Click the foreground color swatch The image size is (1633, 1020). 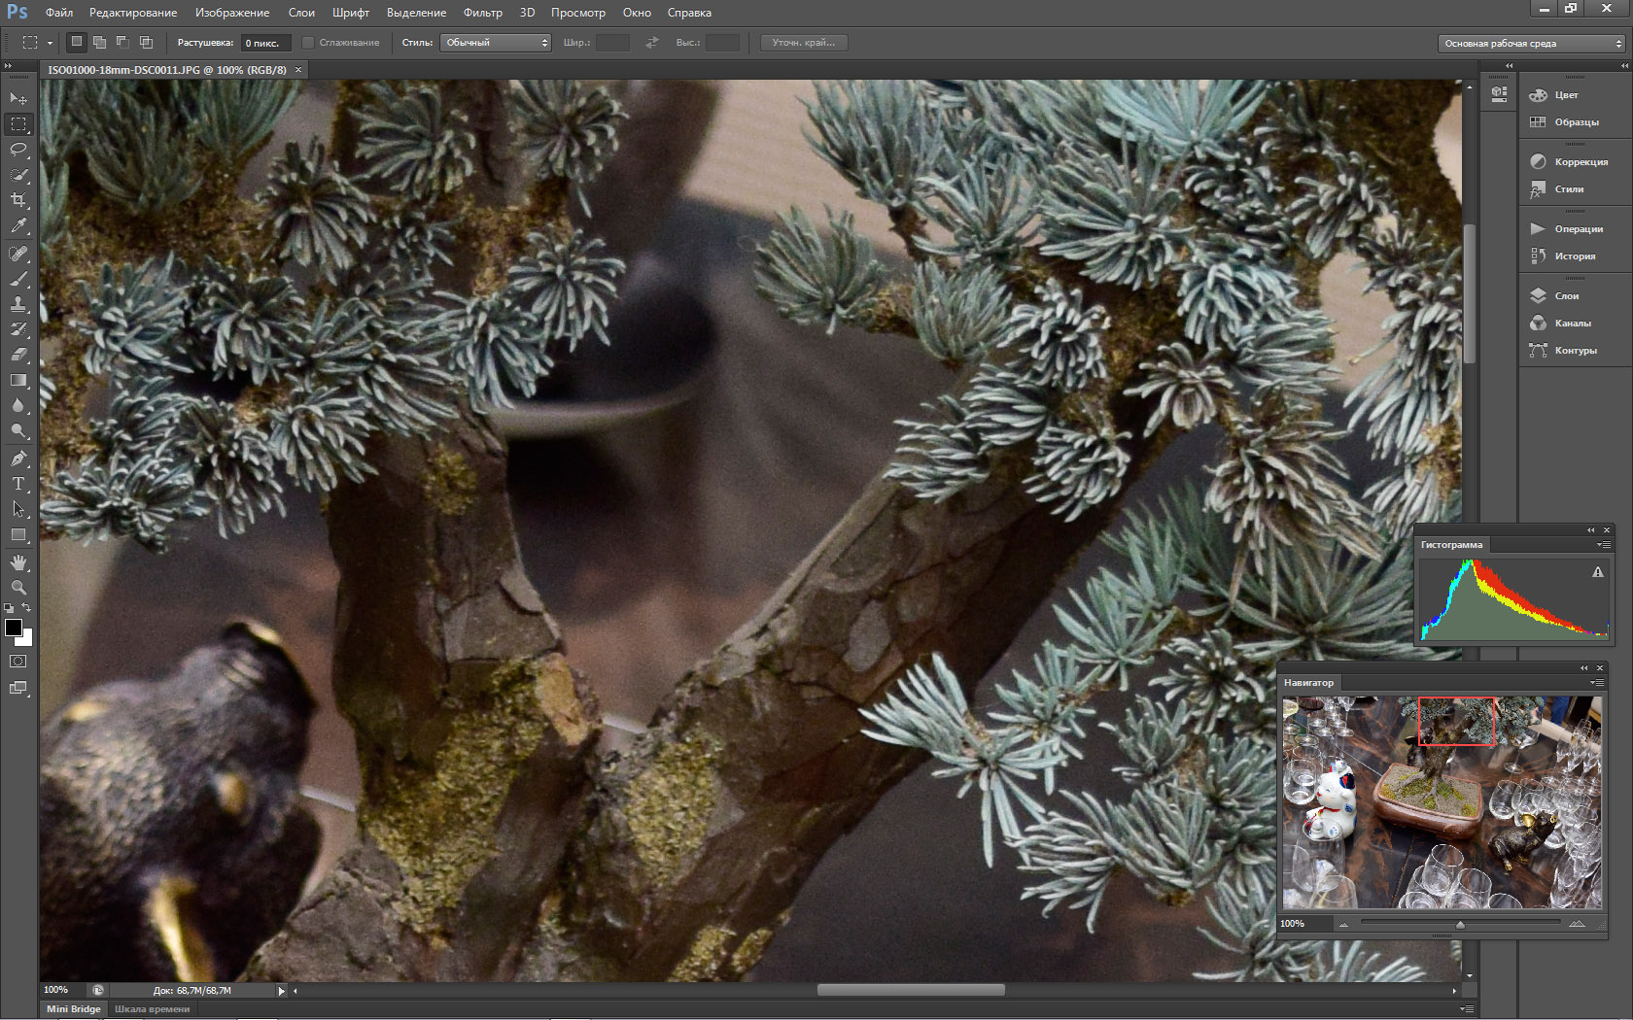tap(14, 628)
